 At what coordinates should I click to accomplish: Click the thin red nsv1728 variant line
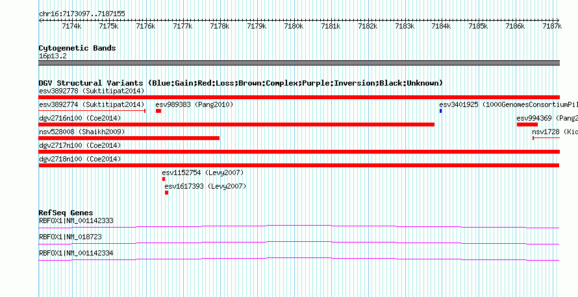546,138
